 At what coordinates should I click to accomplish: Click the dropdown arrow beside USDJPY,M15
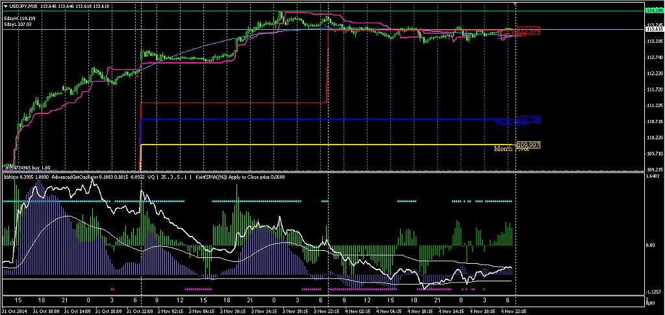pos(5,6)
